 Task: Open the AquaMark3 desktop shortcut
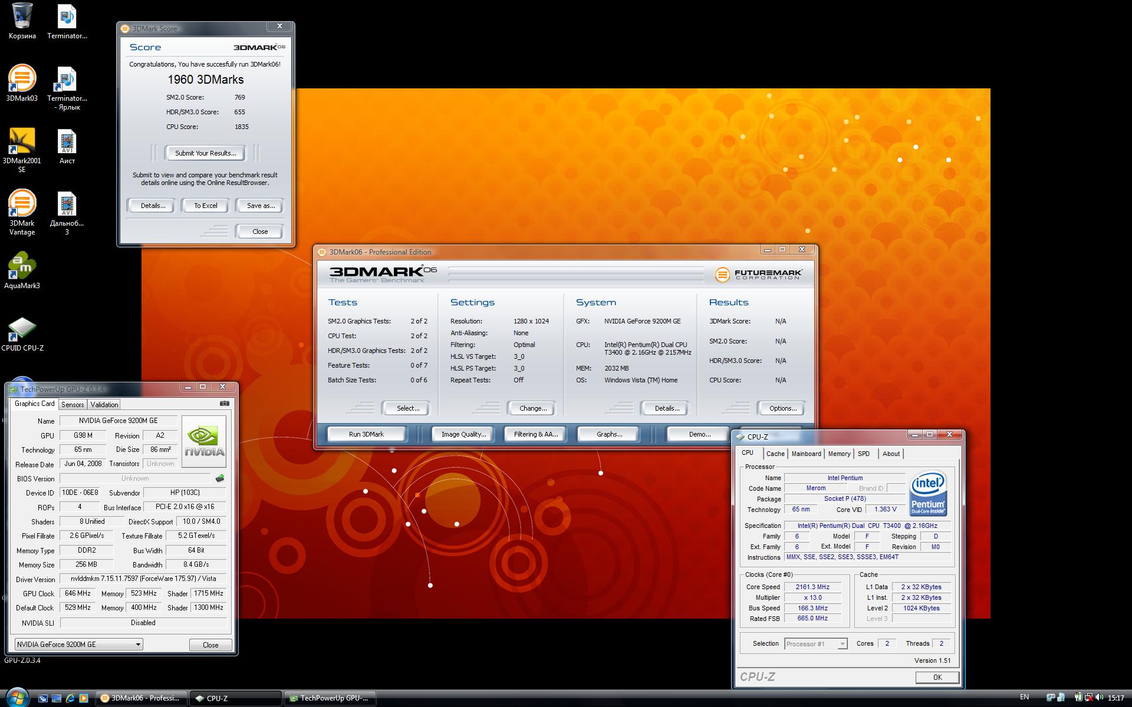point(22,271)
